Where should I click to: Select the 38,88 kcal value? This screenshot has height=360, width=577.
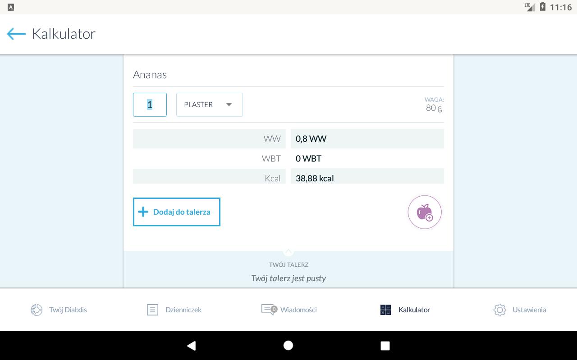pos(315,178)
